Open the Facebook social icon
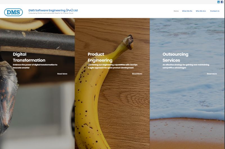Screen dimensions: 225x149 coord(222,2)
